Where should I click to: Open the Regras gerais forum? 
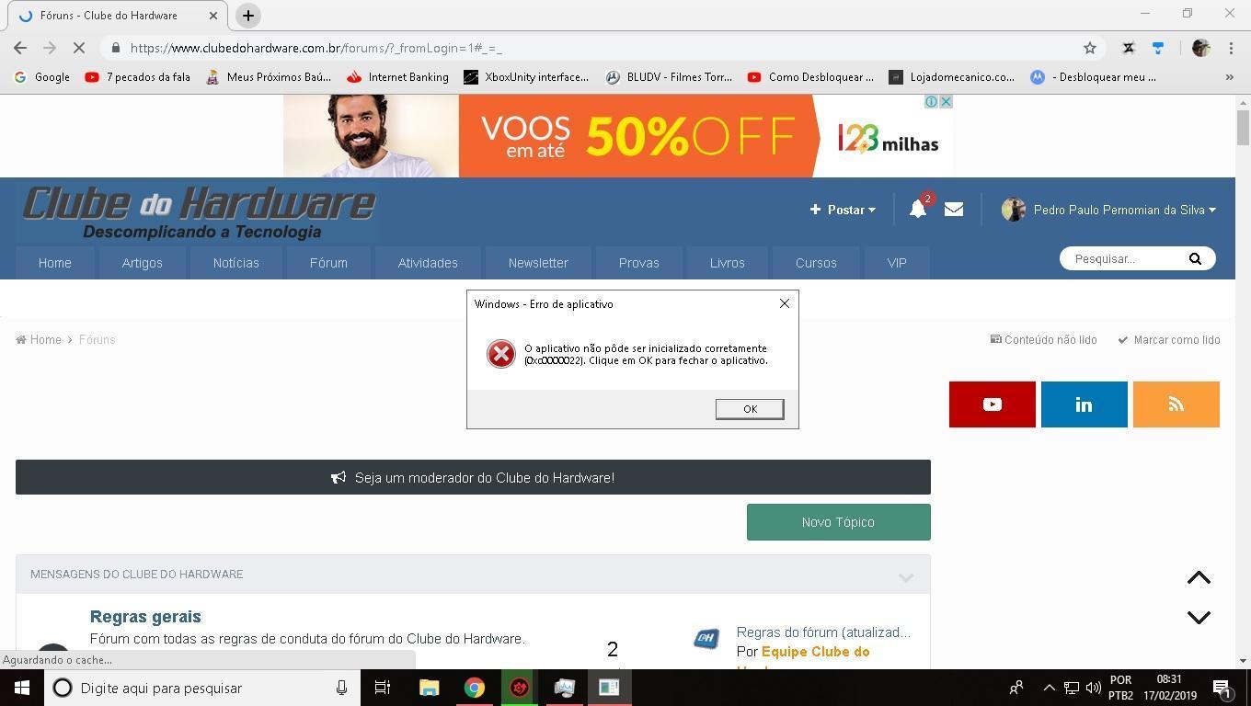(x=145, y=617)
